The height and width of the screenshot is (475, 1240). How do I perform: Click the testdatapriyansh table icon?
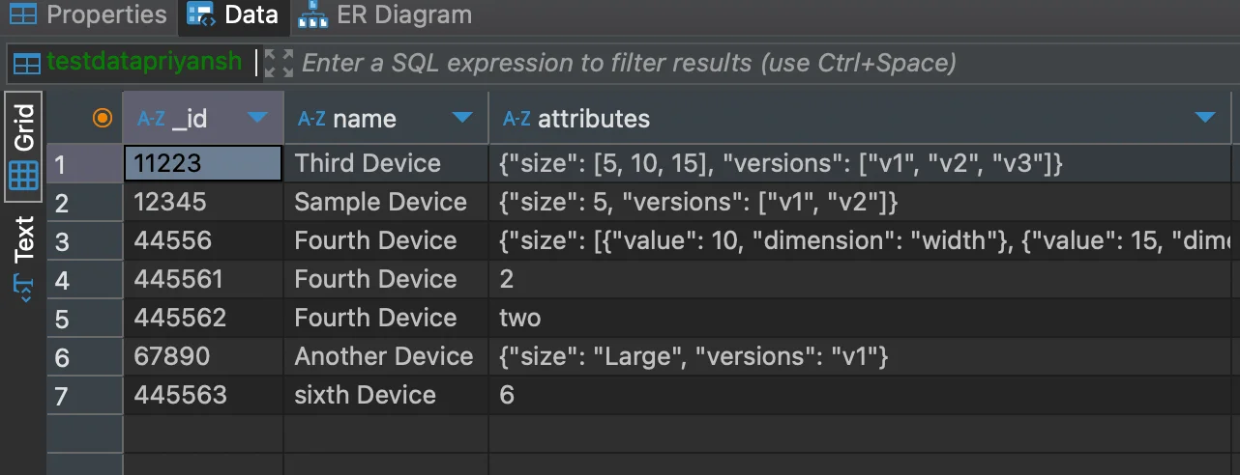click(27, 64)
